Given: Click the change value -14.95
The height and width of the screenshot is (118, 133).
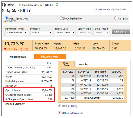Looking at the screenshot, I should point(12,49).
